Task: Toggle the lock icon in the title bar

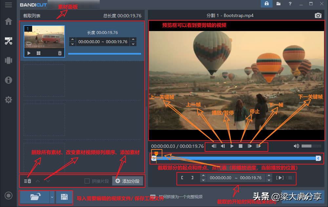Action: [x=266, y=4]
